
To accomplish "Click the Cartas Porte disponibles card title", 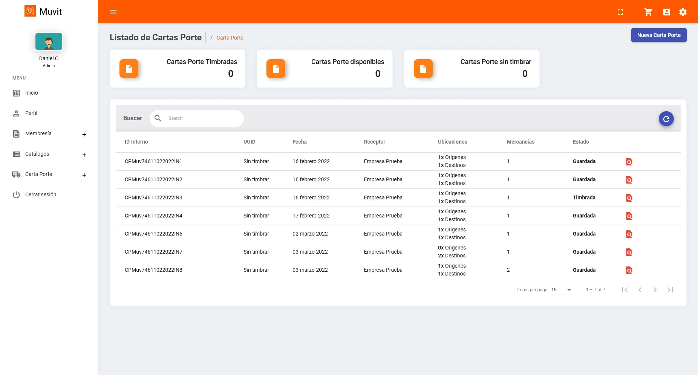I will pyautogui.click(x=347, y=62).
